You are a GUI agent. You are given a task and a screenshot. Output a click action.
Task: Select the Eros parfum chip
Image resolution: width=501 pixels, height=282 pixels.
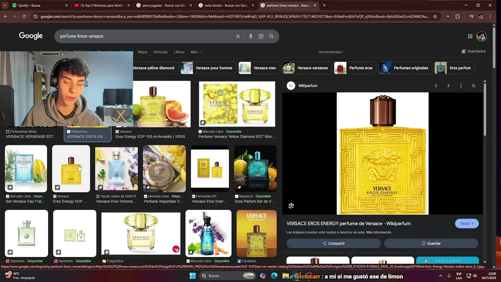454,68
